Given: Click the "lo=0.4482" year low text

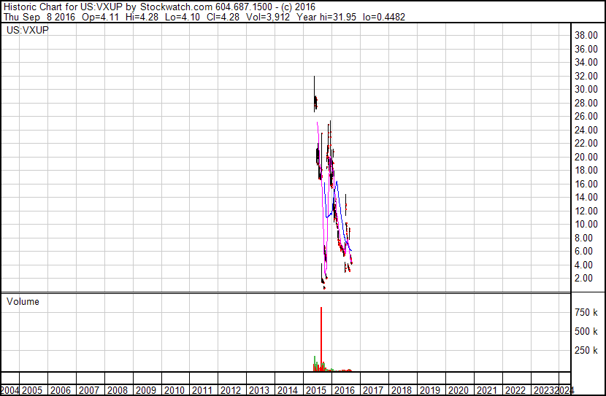Looking at the screenshot, I should pos(384,17).
